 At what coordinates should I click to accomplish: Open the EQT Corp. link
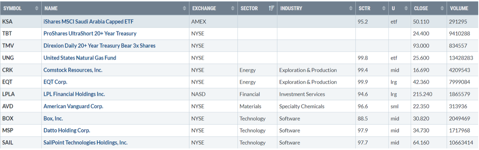pos(55,82)
